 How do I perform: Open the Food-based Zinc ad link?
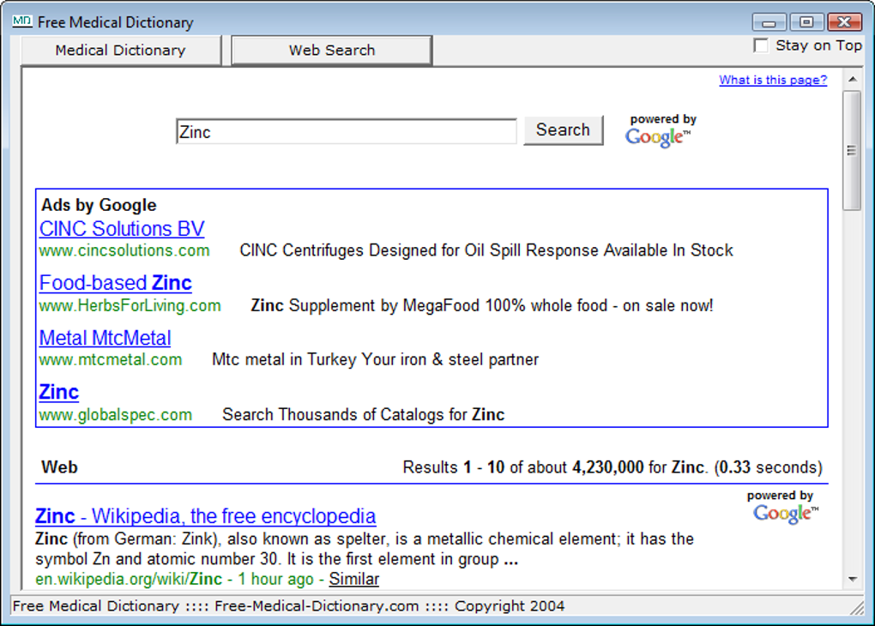tap(116, 283)
